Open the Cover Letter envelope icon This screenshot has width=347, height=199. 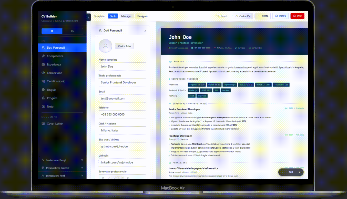click(43, 124)
